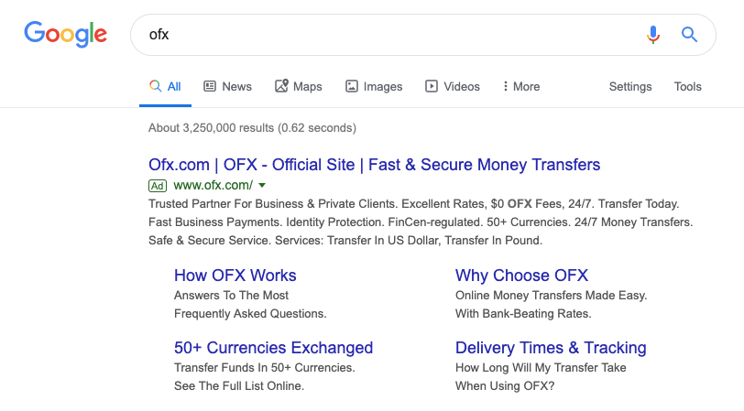Select the All results tab
The height and width of the screenshot is (411, 744).
tap(165, 86)
